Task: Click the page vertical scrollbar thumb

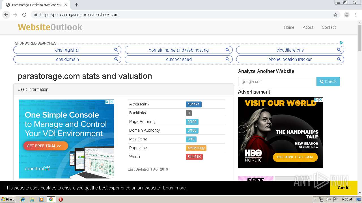Action: 360,38
